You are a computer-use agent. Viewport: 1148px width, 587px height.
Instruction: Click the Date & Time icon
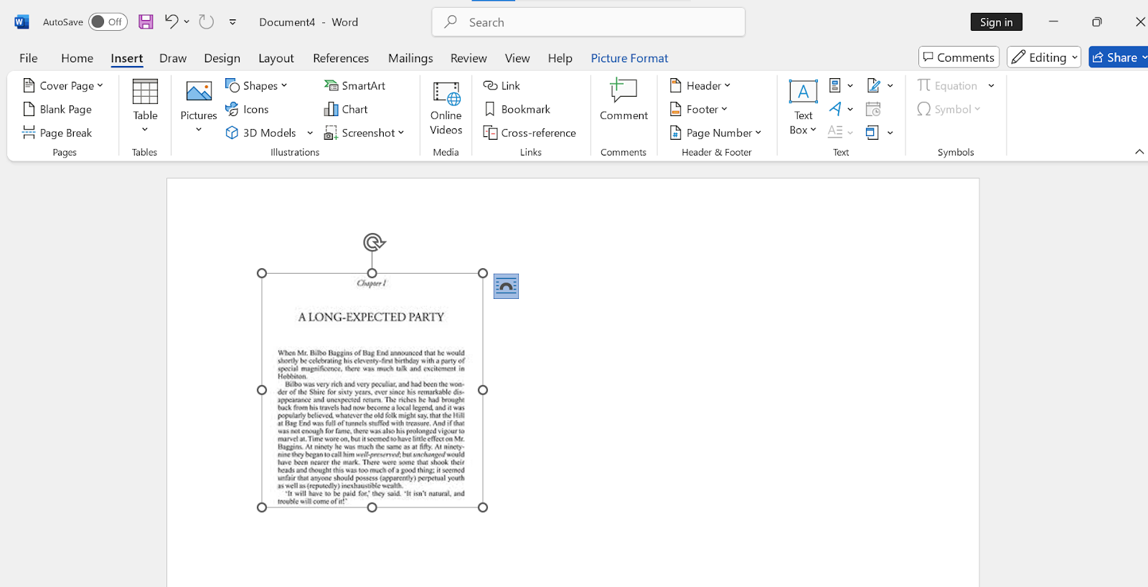873,109
